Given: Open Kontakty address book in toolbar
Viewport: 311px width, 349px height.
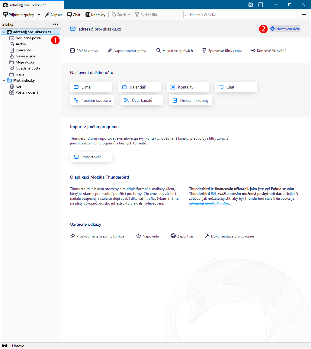Looking at the screenshot, I should coord(96,15).
